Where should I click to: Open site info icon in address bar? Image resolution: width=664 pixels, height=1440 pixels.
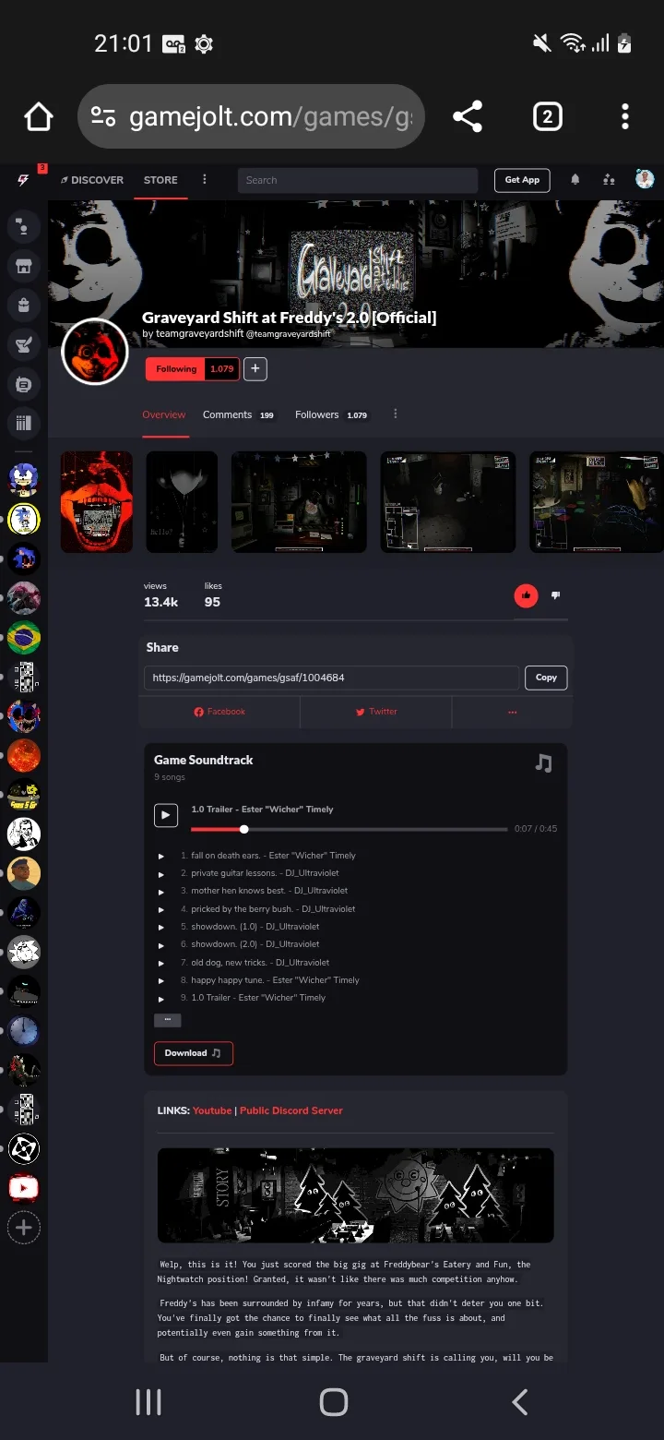[103, 117]
